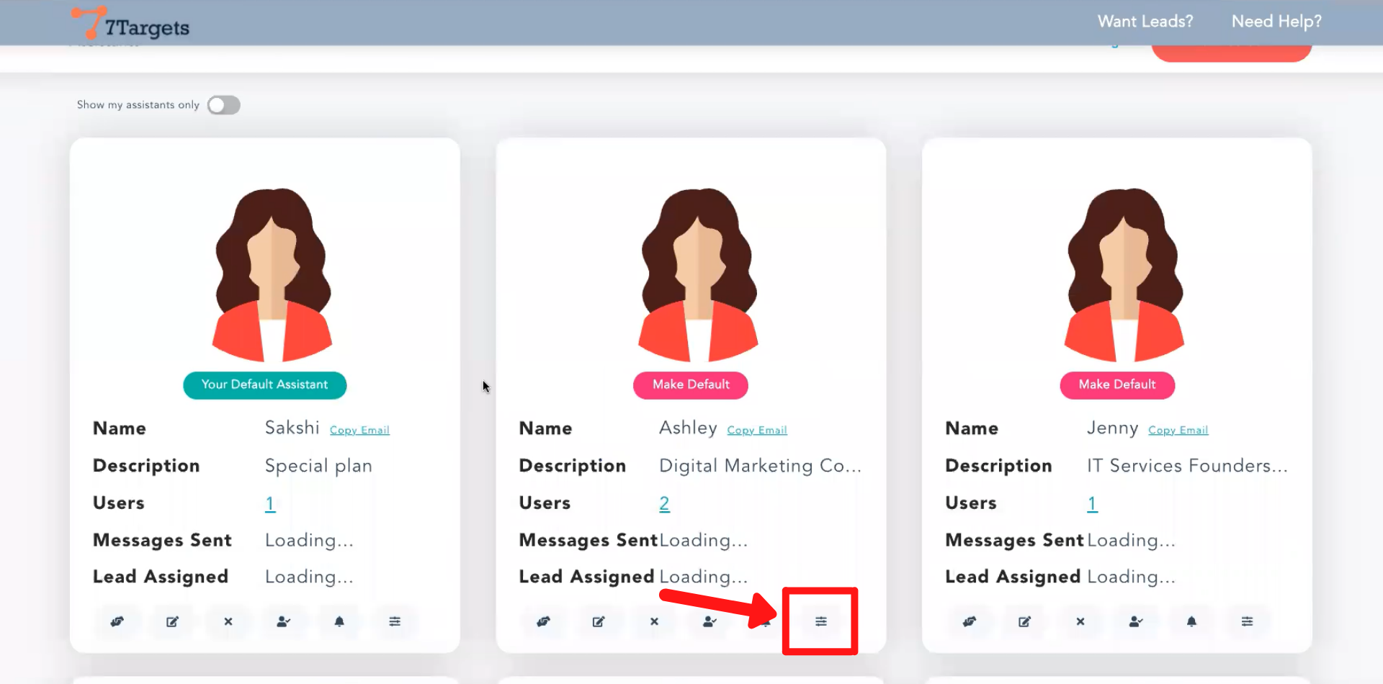Open the sliders settings icon for Ashley
This screenshot has height=684, width=1383.
point(820,621)
